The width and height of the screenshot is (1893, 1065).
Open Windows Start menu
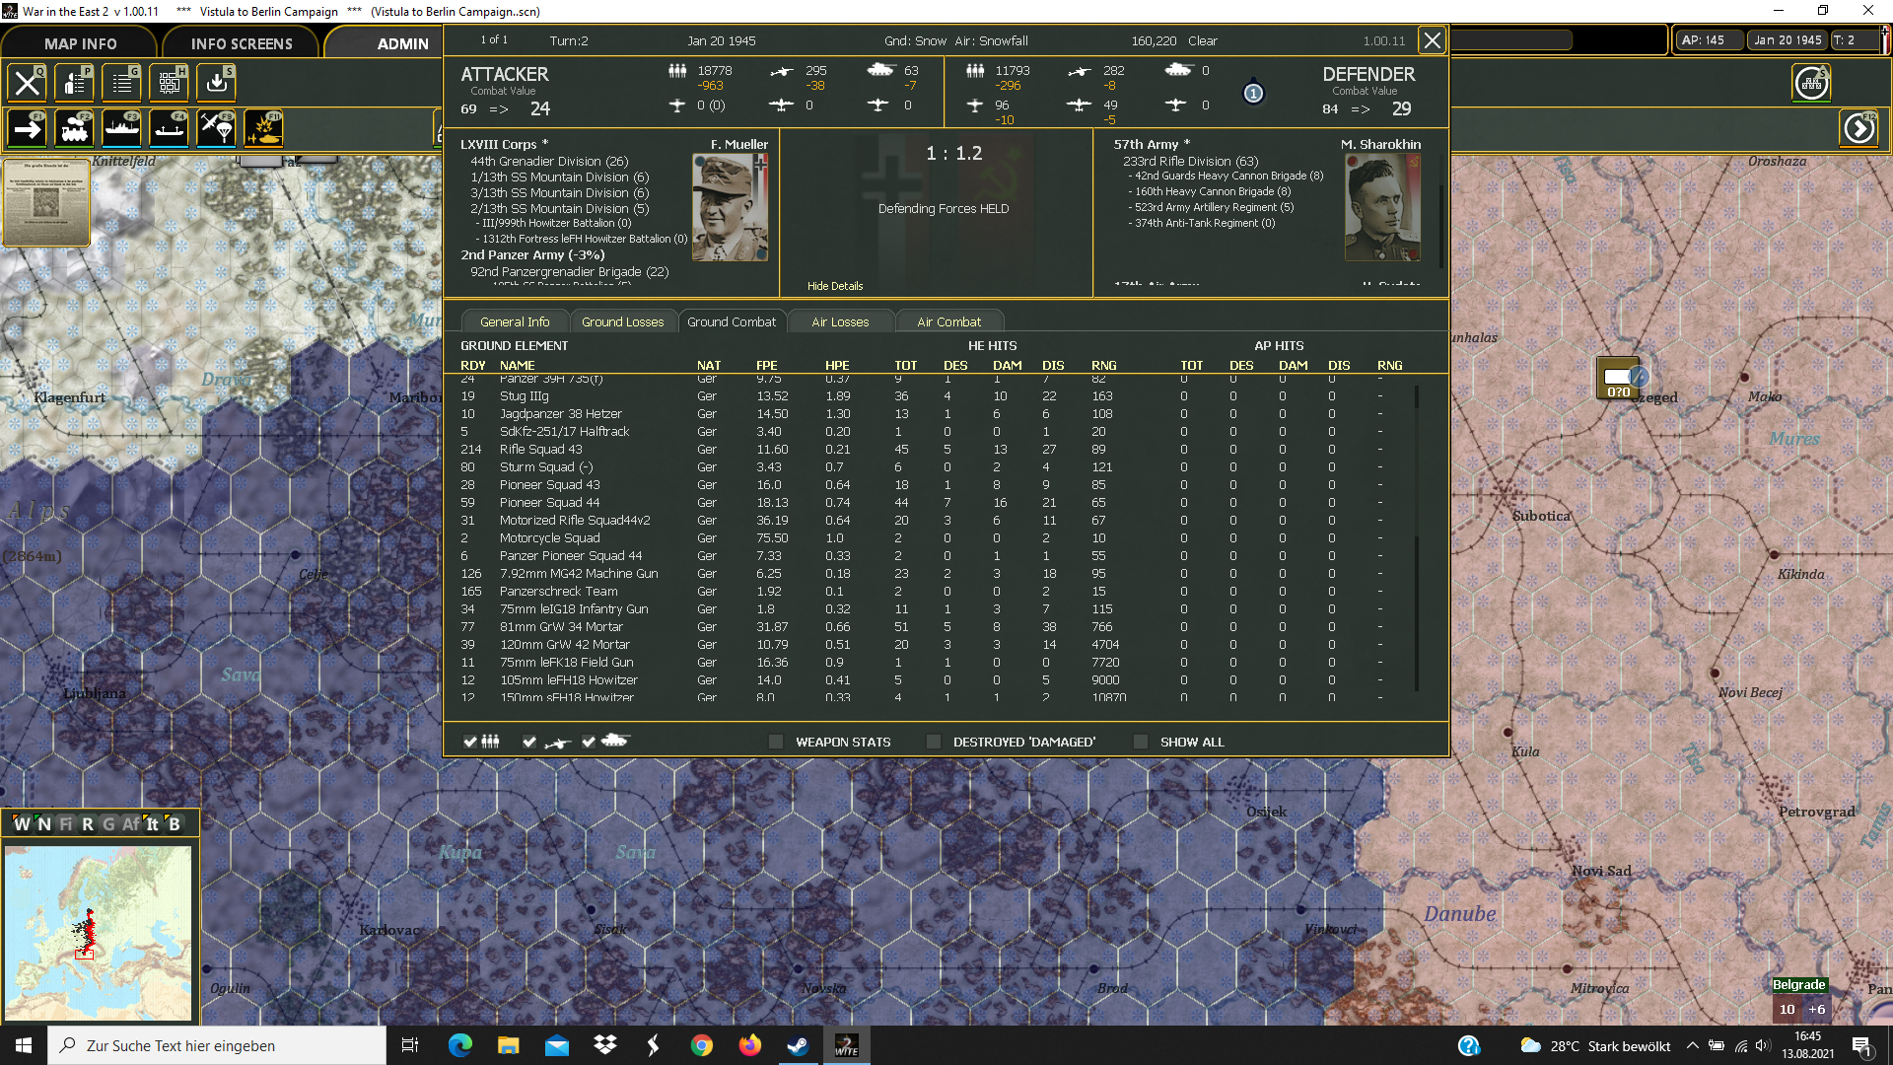24,1045
